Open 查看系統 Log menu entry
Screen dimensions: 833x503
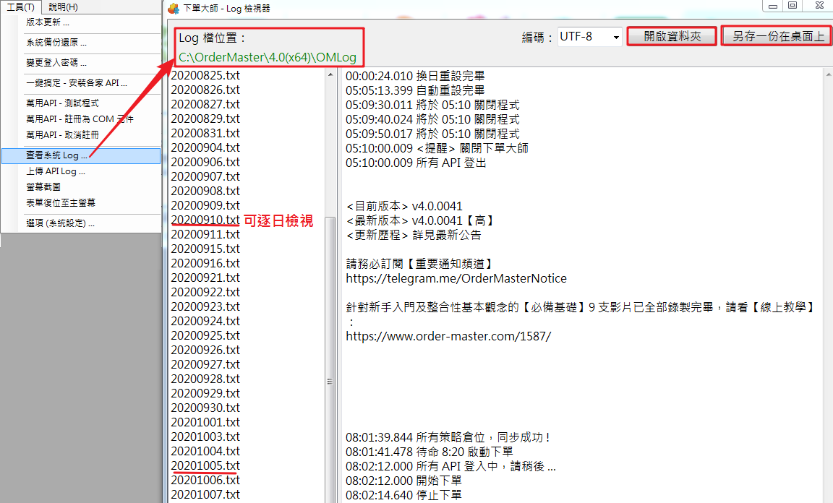pos(81,155)
